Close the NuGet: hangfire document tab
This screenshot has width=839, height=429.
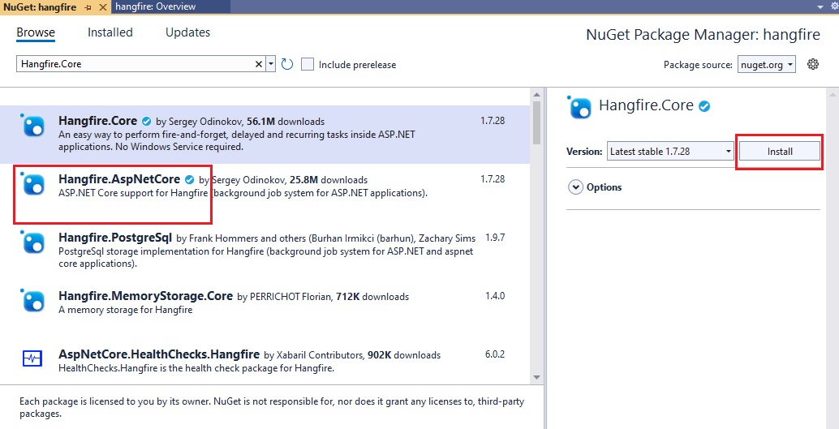tap(103, 7)
